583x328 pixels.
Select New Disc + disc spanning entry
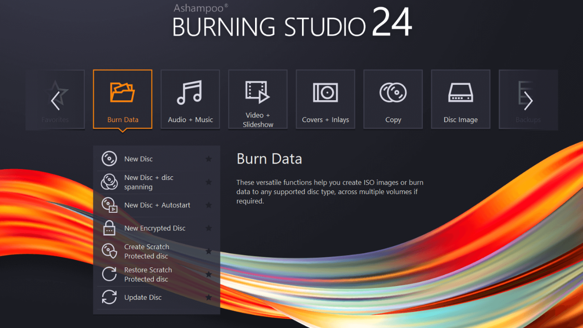(156, 182)
